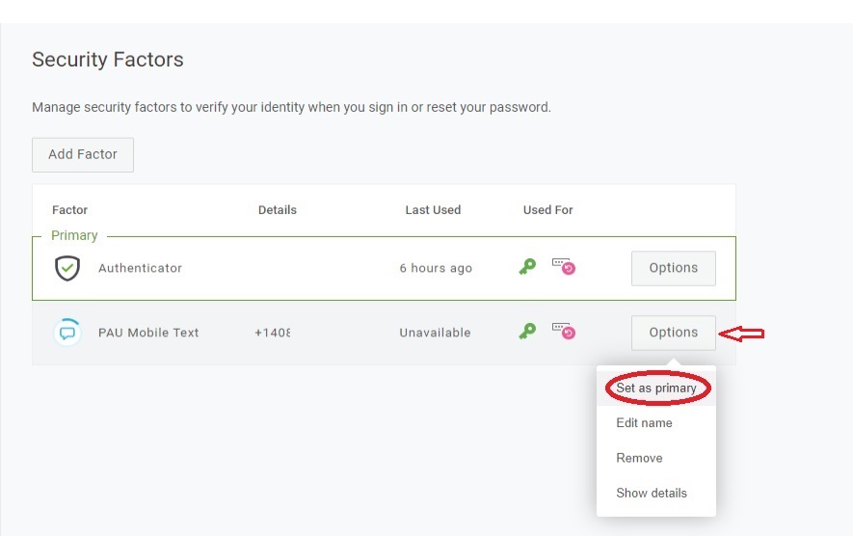The image size is (853, 536).
Task: Click the green key icon in PAU Mobile Text row
Action: pyautogui.click(x=527, y=332)
